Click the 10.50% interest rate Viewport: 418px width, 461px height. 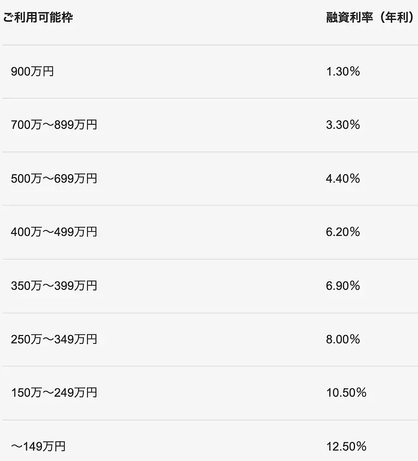point(346,393)
